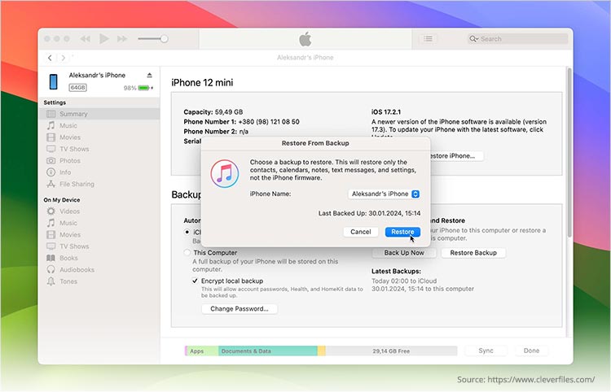Image resolution: width=611 pixels, height=392 pixels.
Task: Adjust the volume slider knob
Action: (x=164, y=38)
